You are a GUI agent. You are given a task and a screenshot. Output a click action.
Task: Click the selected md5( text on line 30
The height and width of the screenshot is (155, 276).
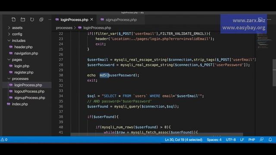click(x=104, y=75)
